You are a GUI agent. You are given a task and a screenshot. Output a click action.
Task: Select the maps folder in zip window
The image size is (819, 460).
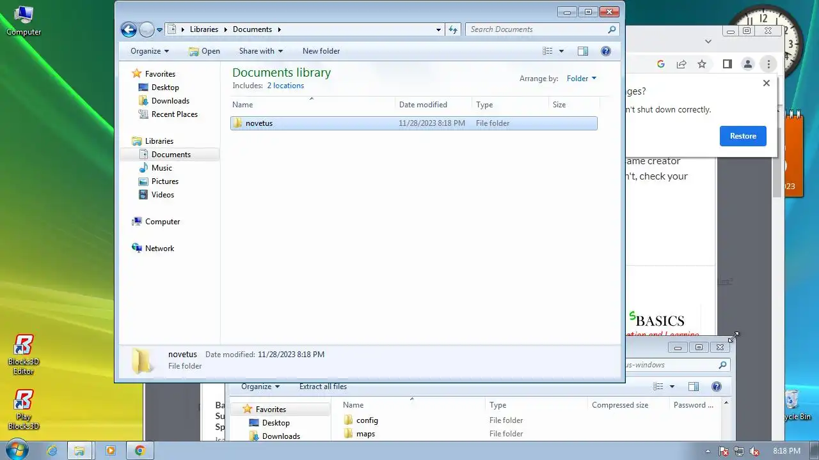coord(365,434)
